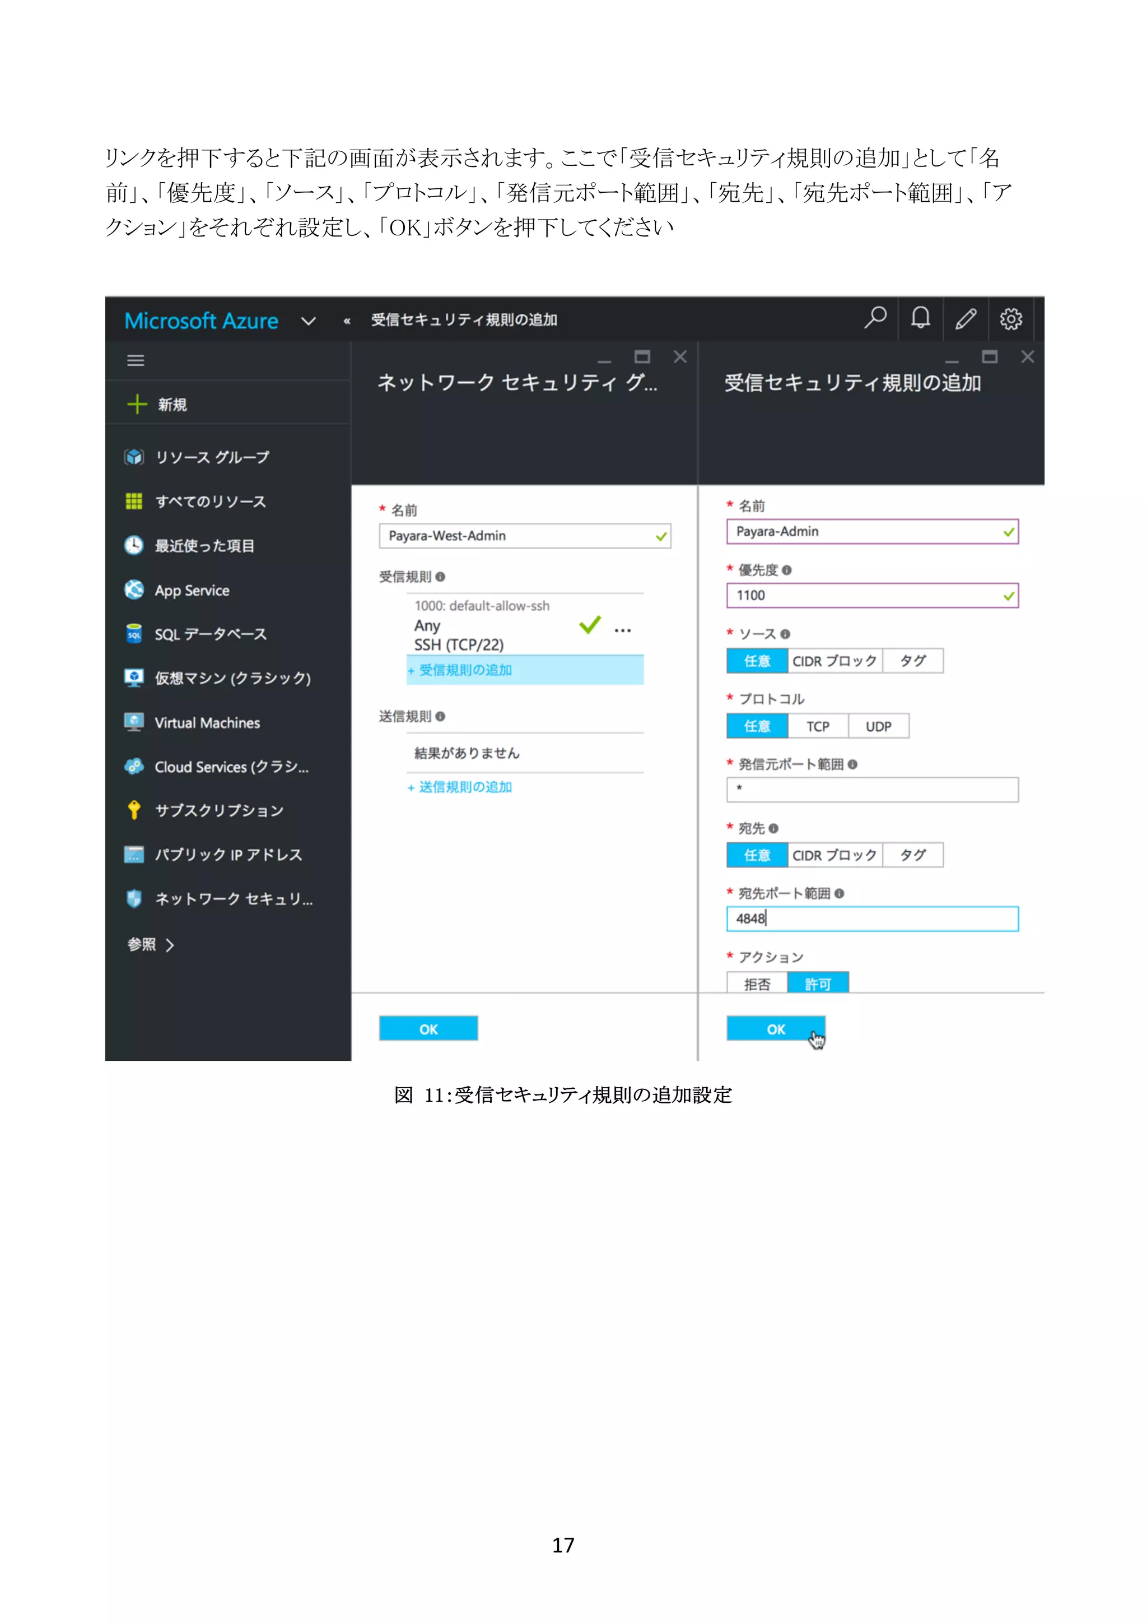Click the 発信元ポート範囲 input field
Screen dimensions: 1147x1624
point(872,790)
